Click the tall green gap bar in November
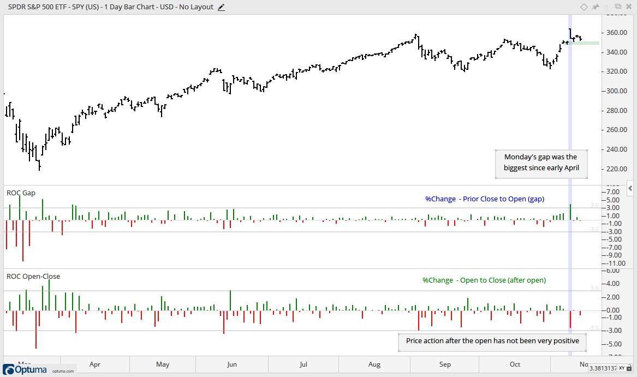This screenshot has width=637, height=377. (570, 212)
